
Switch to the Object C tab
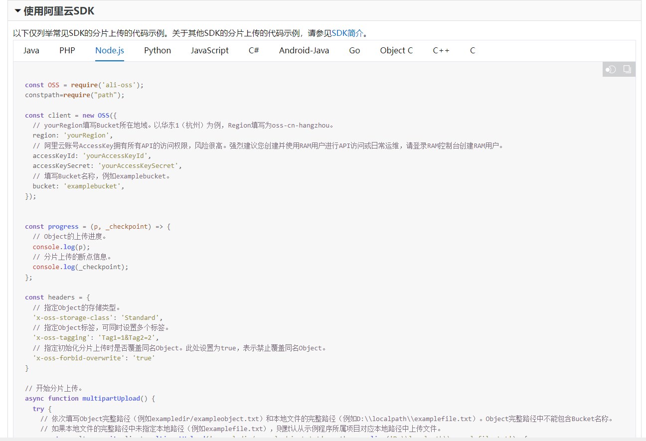[396, 50]
